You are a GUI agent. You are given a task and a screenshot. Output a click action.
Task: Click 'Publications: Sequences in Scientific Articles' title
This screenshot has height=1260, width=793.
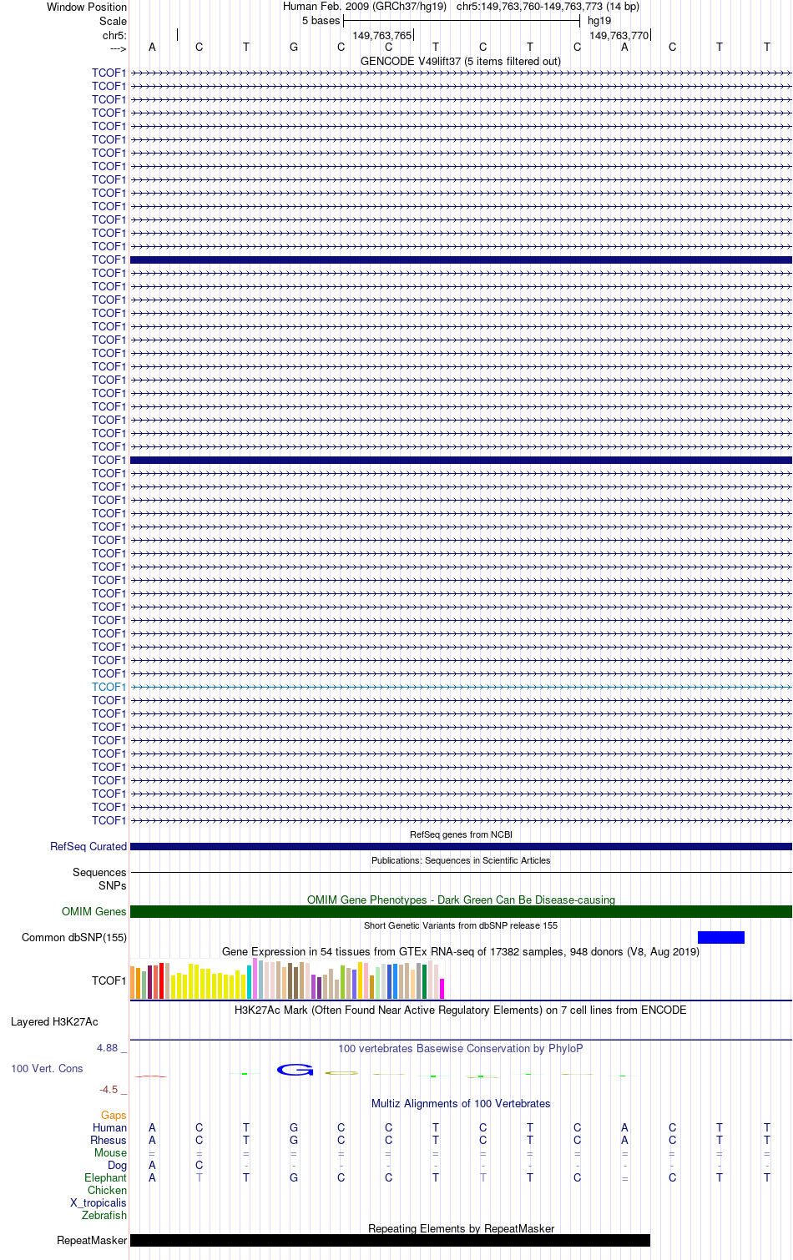(461, 860)
